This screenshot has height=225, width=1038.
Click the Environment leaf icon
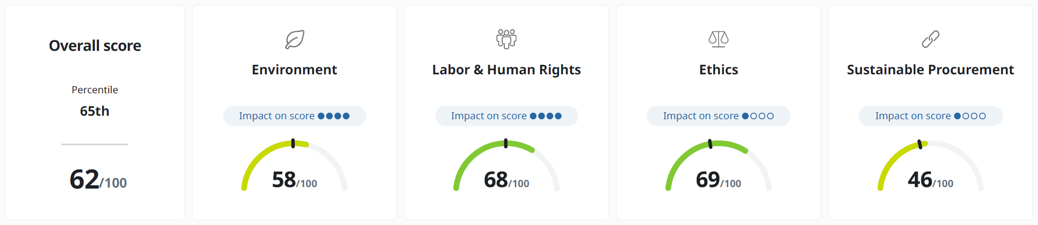pos(295,39)
